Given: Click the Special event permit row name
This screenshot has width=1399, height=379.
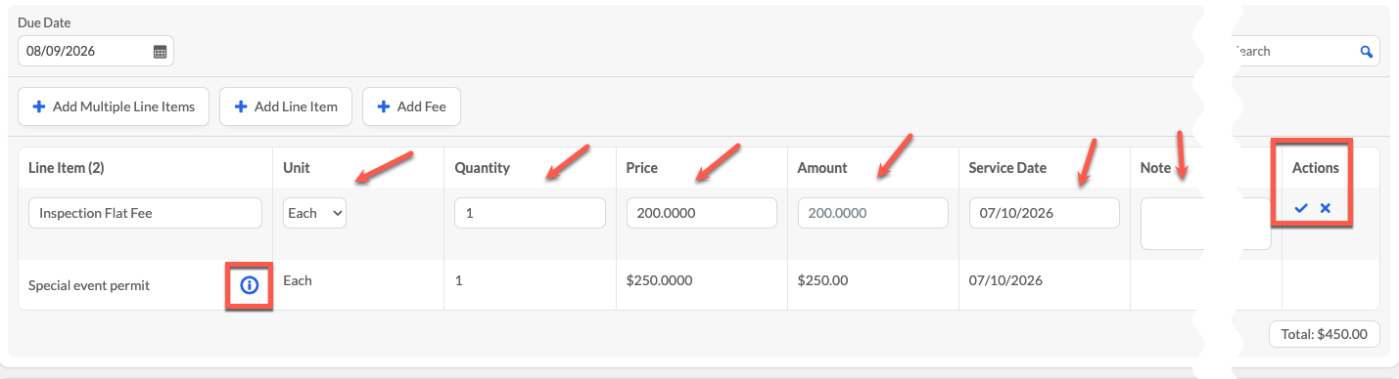Looking at the screenshot, I should 89,286.
